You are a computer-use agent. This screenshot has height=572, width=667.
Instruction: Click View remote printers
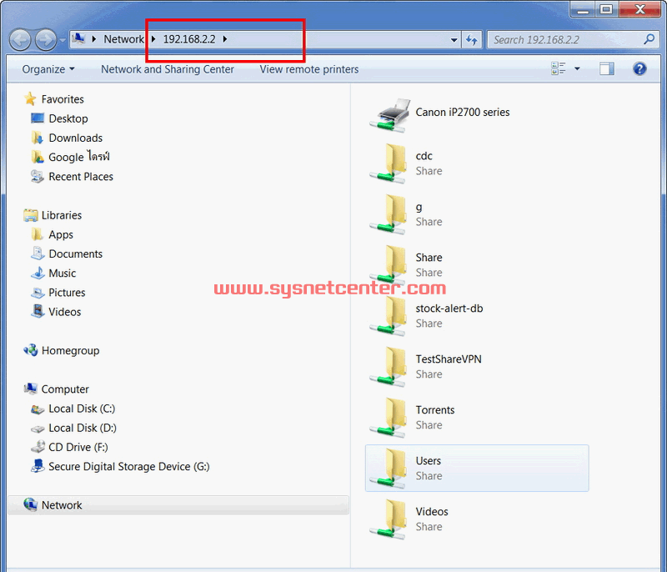point(309,69)
